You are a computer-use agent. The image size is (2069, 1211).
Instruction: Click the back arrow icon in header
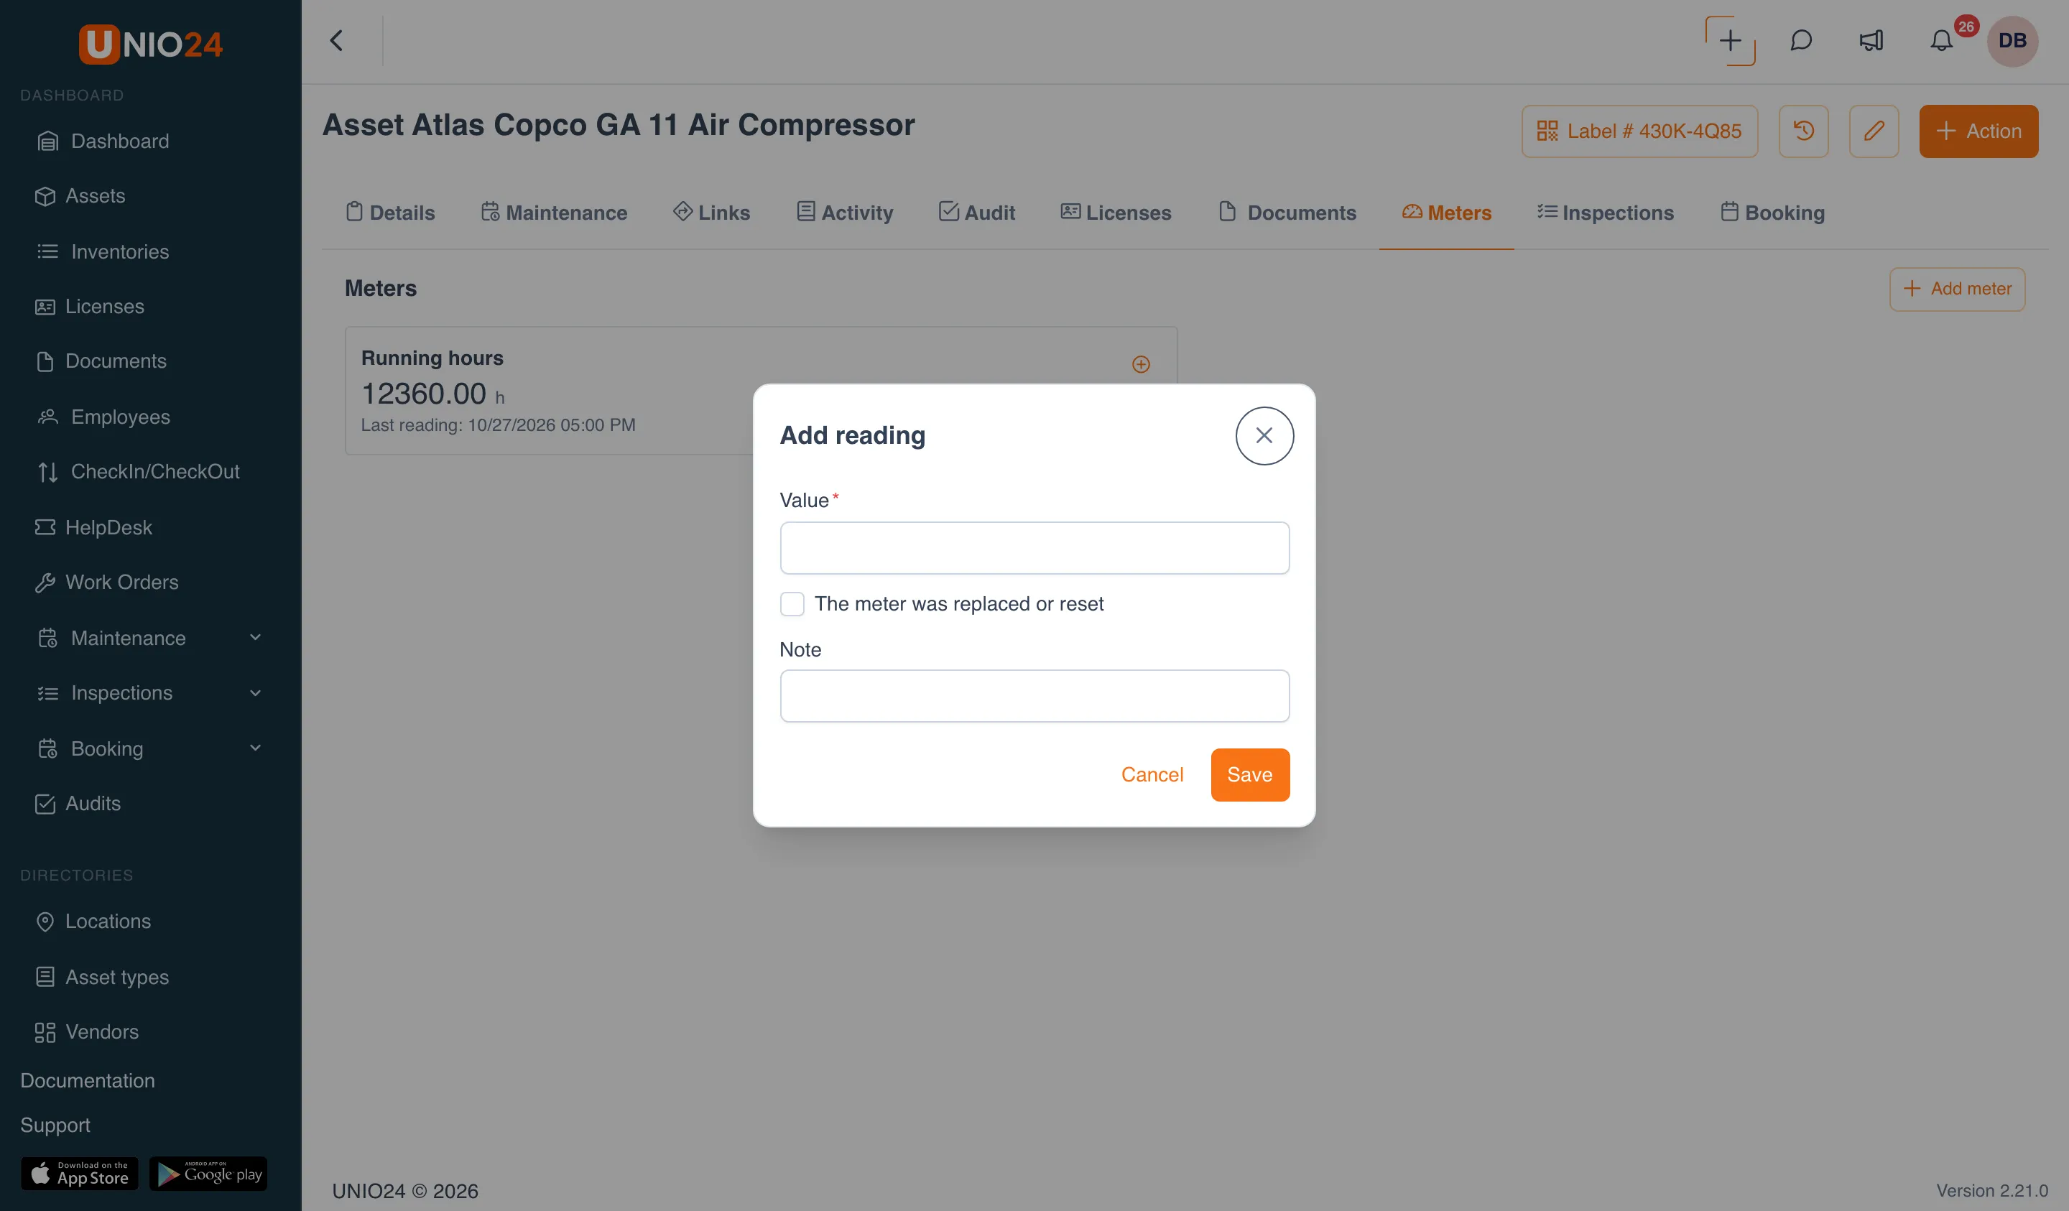click(337, 41)
